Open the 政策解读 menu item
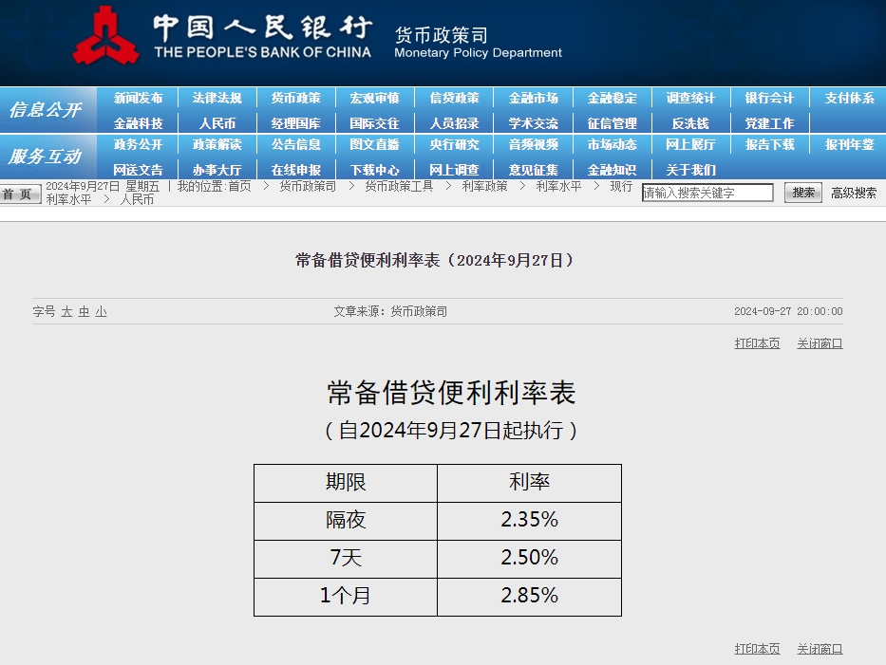 coord(217,145)
